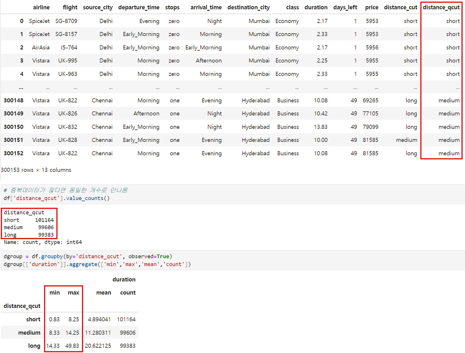Click the mean value 11.280311
Image resolution: width=465 pixels, height=353 pixels.
pyautogui.click(x=98, y=333)
